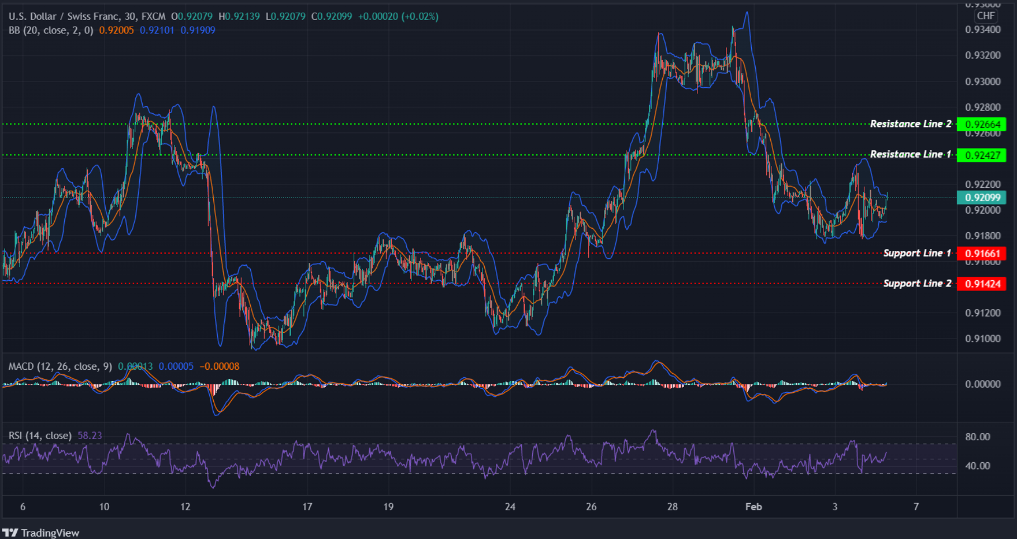Click the date 28 on the time axis

[672, 507]
